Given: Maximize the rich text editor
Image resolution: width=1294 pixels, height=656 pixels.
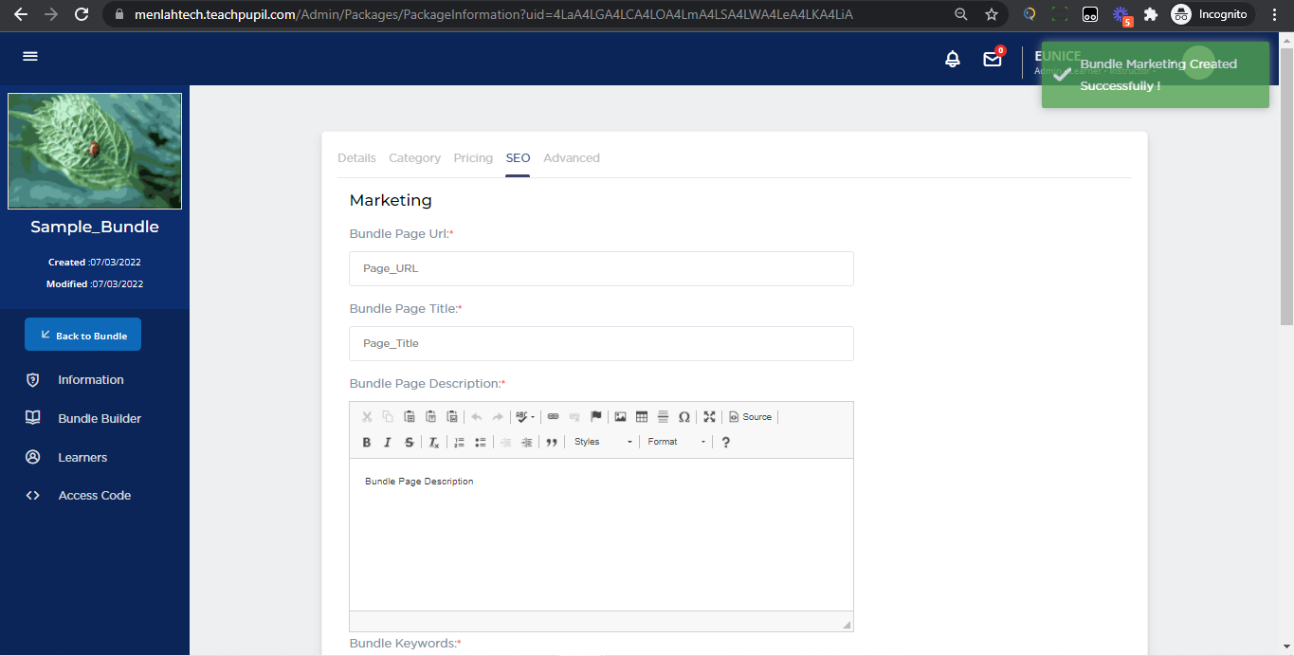Looking at the screenshot, I should (x=709, y=417).
